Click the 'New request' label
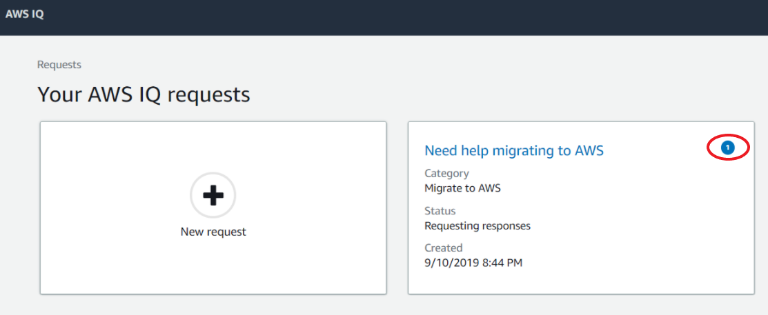The image size is (768, 315). click(x=213, y=232)
